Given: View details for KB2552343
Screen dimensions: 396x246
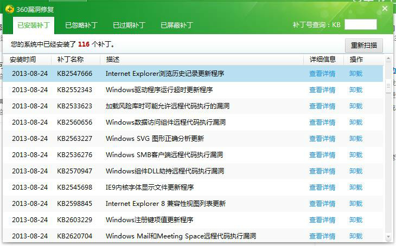Looking at the screenshot, I should point(322,90).
